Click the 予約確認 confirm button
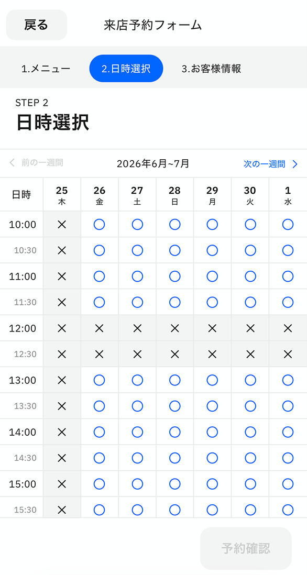This screenshot has height=575, width=307. click(246, 549)
